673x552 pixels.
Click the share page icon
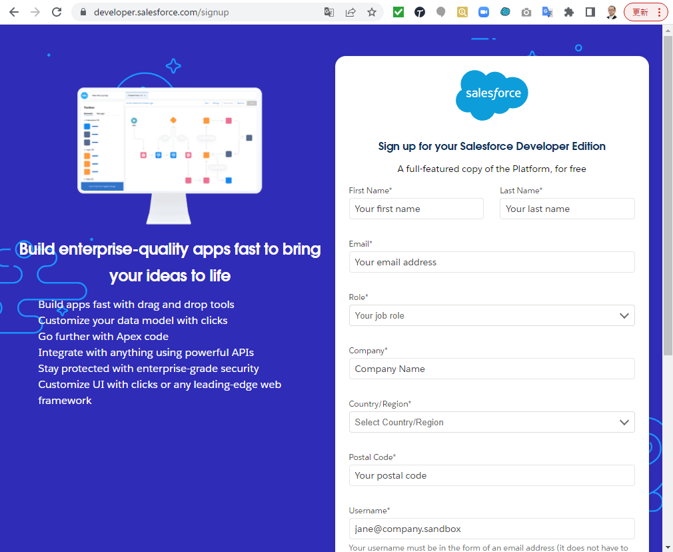(x=350, y=12)
